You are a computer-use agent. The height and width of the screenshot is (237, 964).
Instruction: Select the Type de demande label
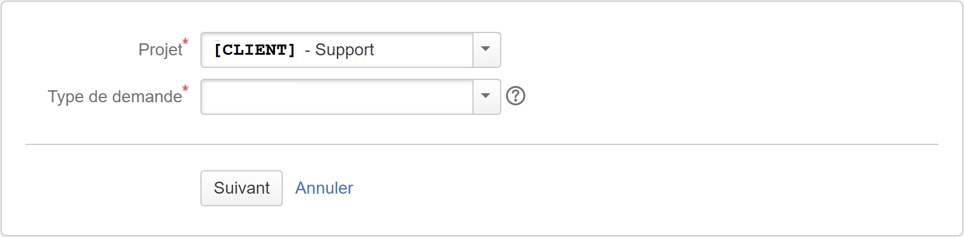tap(115, 97)
